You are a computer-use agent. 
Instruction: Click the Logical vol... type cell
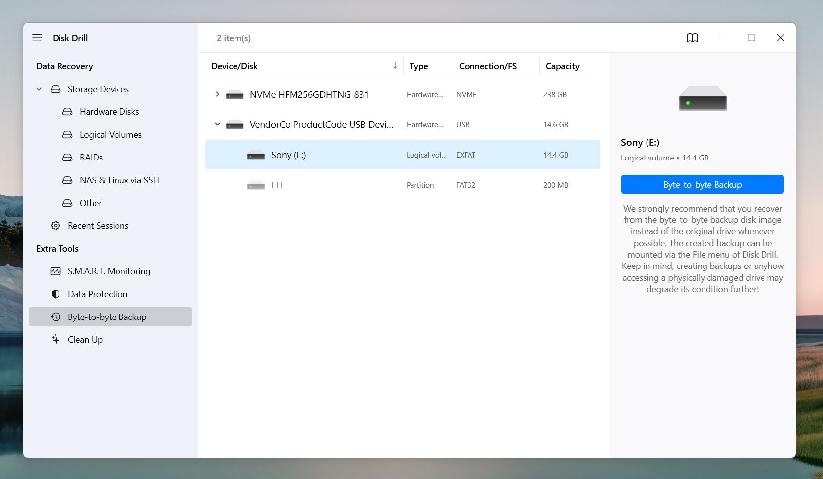tap(426, 155)
